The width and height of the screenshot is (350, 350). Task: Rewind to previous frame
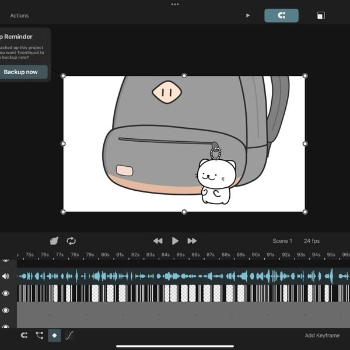157,241
